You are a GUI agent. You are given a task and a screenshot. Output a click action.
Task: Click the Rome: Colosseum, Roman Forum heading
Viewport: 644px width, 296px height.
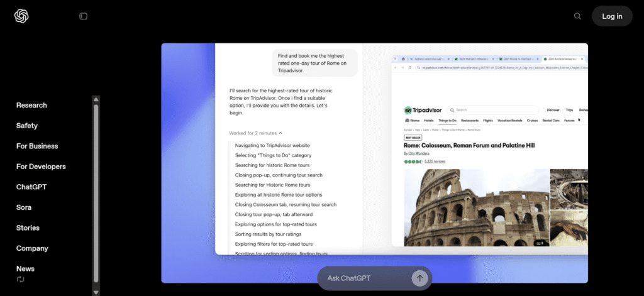pos(469,145)
